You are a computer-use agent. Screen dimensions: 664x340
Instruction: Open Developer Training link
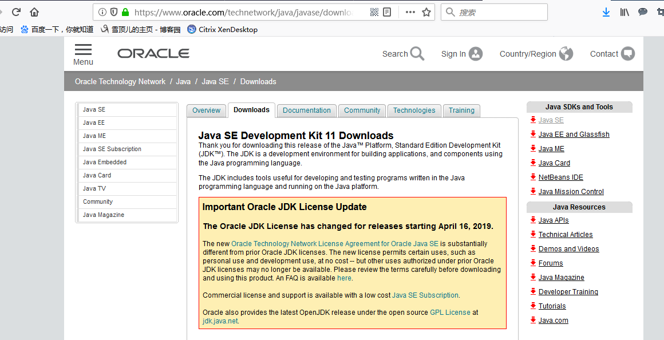[x=568, y=292]
